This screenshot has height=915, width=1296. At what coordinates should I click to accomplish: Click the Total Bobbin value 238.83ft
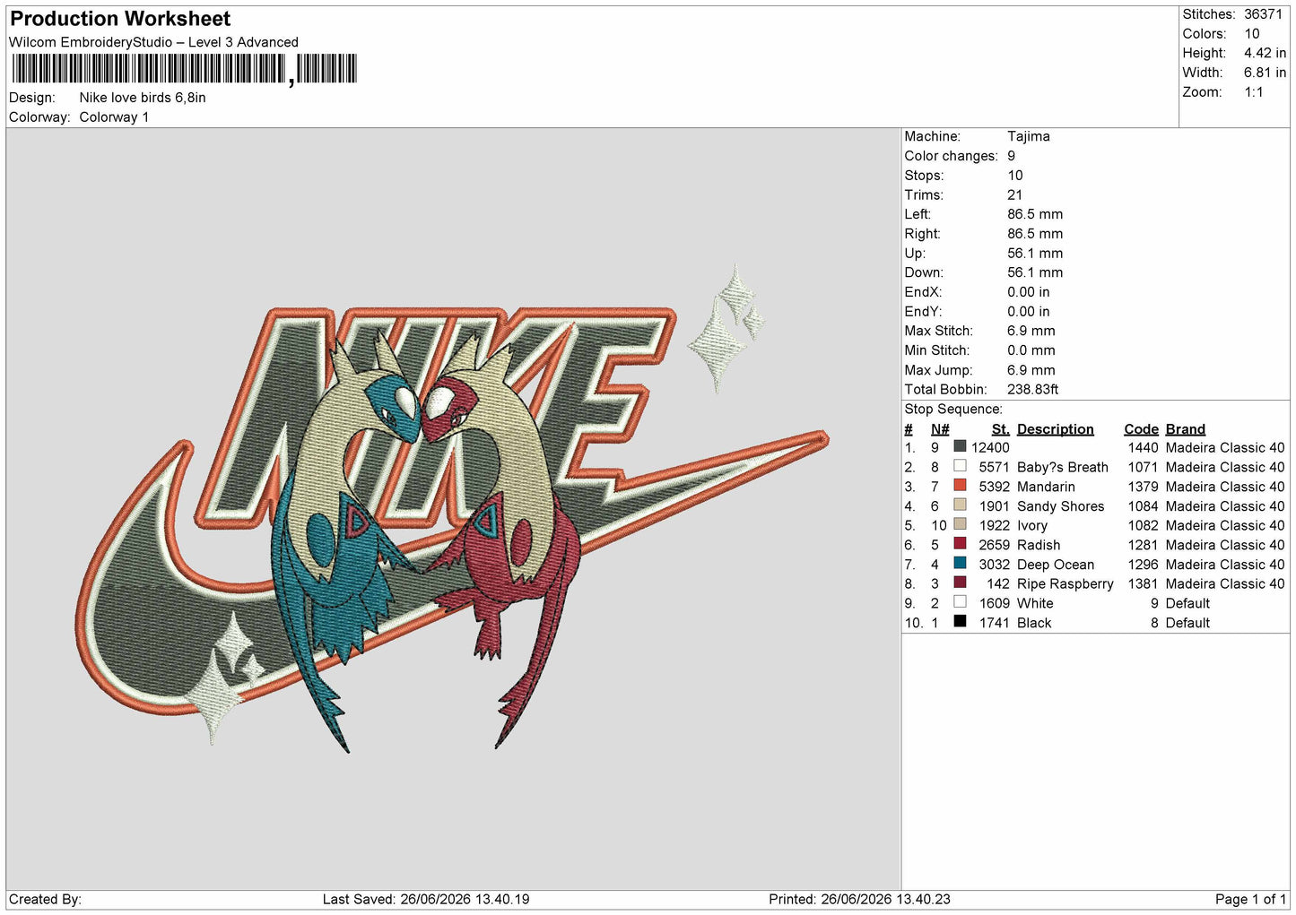click(1032, 390)
